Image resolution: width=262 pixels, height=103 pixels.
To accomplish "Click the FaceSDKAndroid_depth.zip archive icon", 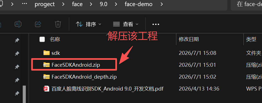I will (47, 77).
